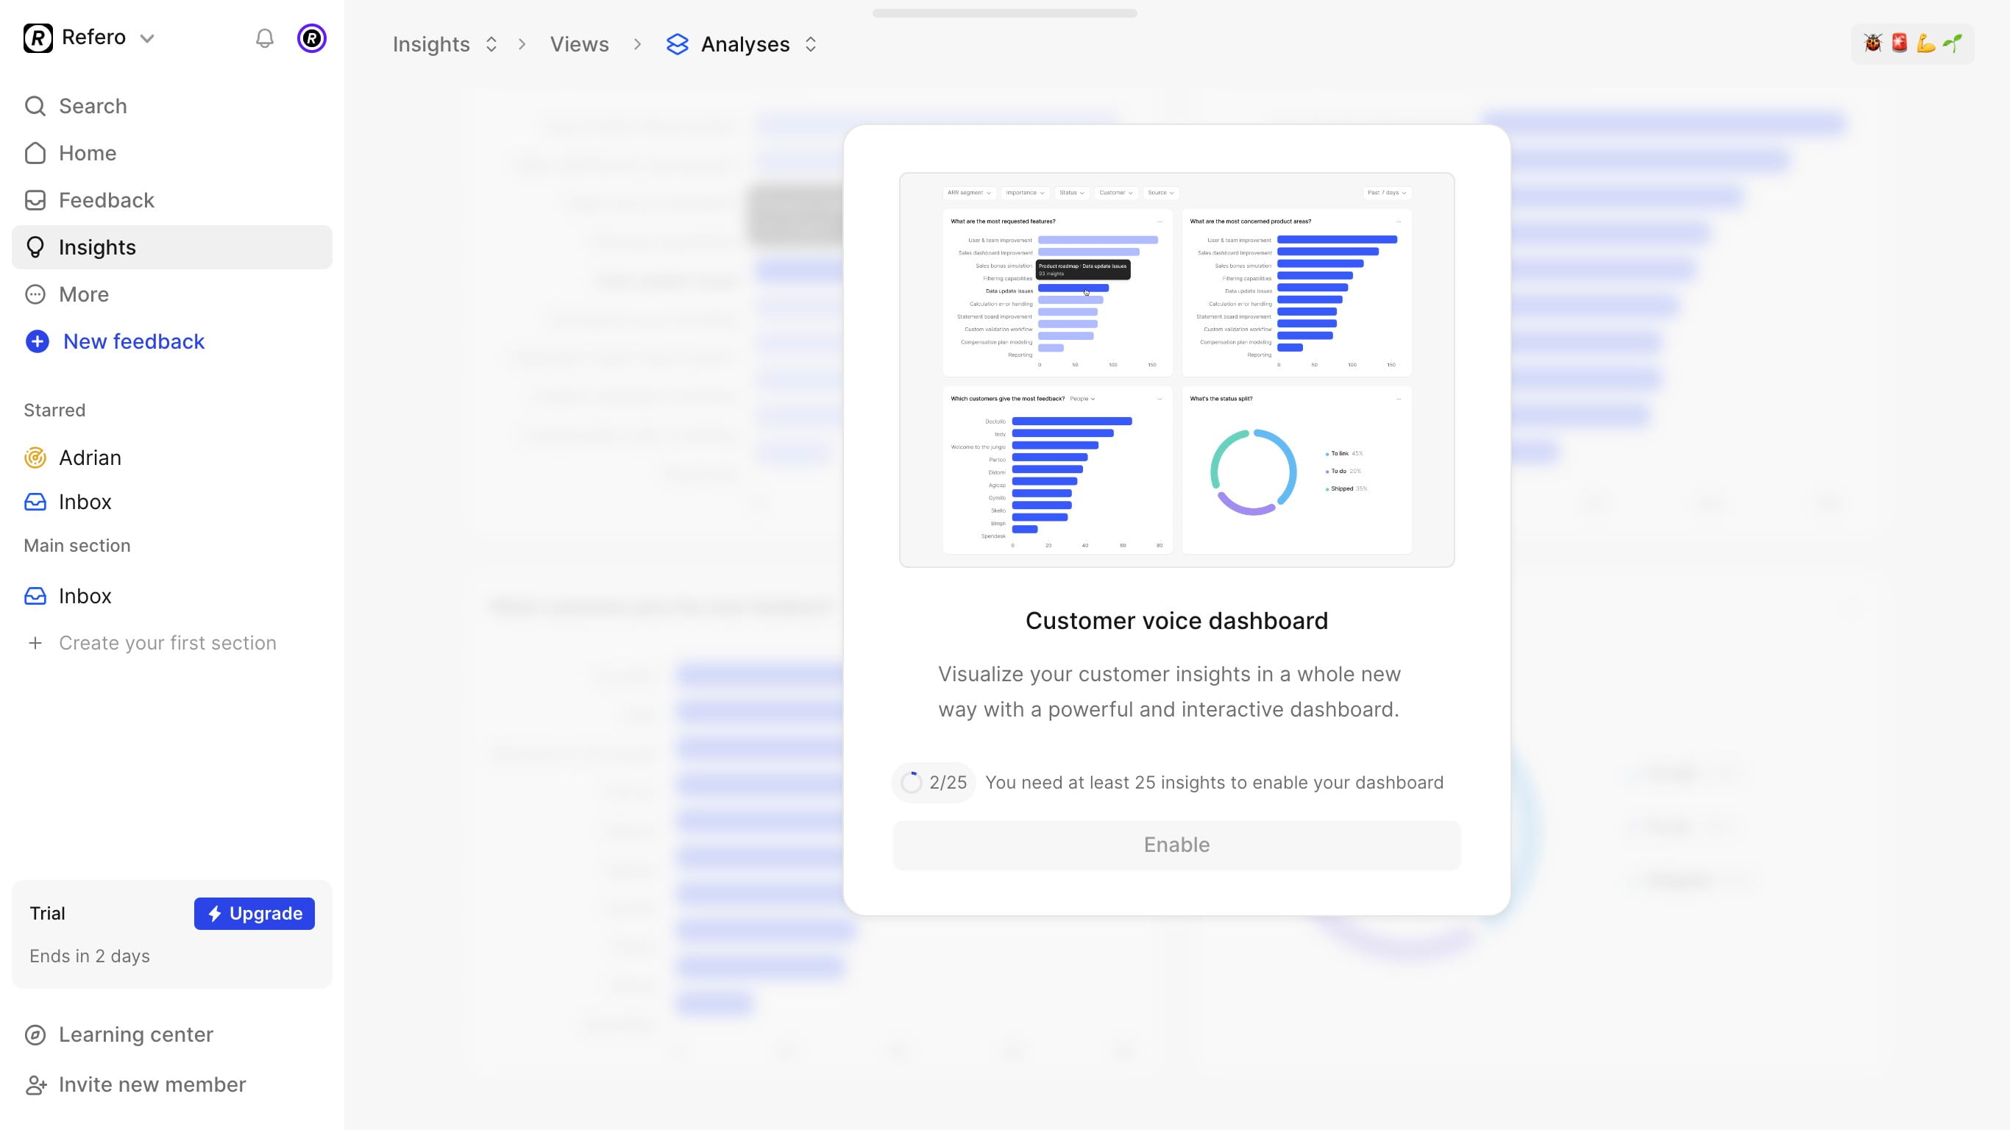
Task: Open the Analyses breadcrumb switcher
Action: point(811,44)
